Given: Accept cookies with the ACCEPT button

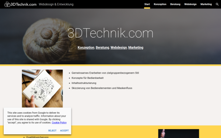Looking at the screenshot, I should (64, 131).
